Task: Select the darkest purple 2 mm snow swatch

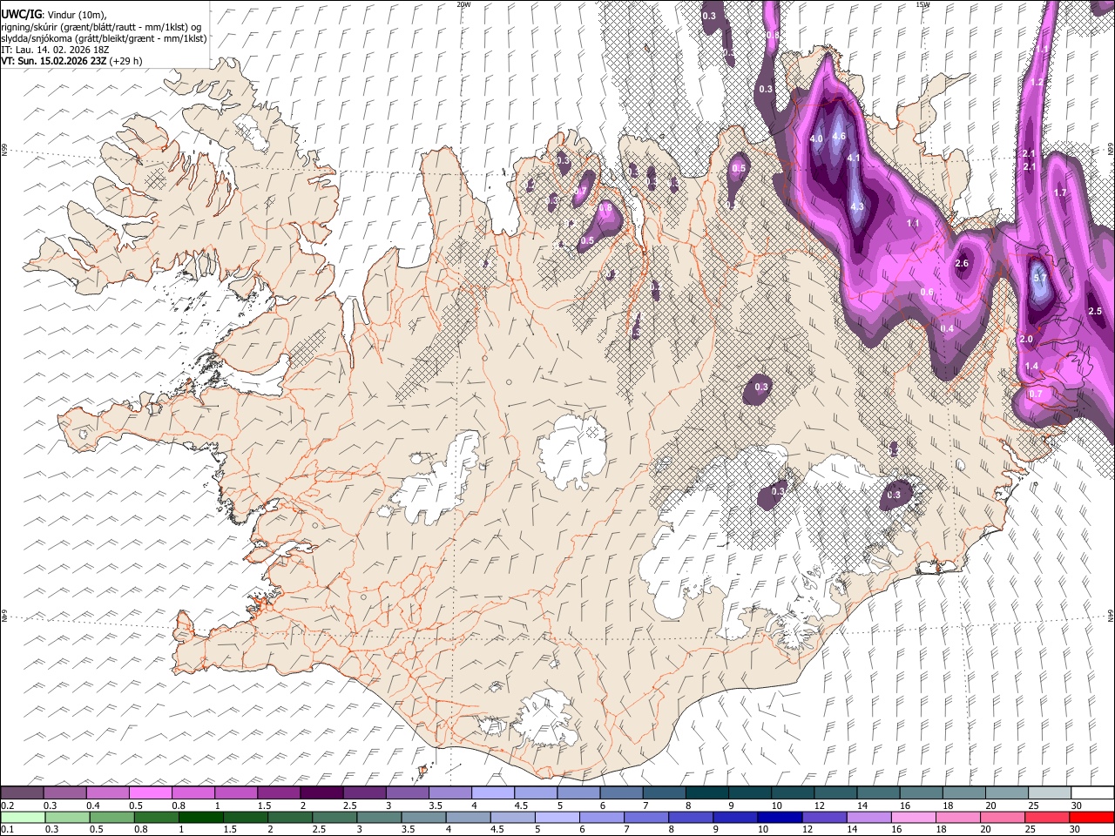Action: [x=321, y=793]
